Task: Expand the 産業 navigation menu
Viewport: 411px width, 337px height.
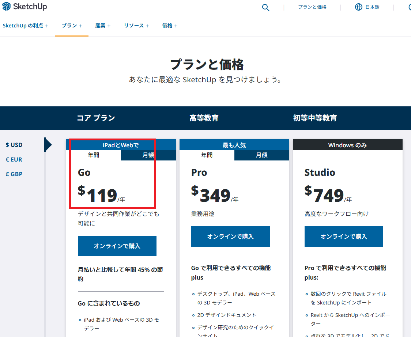Action: (x=103, y=26)
